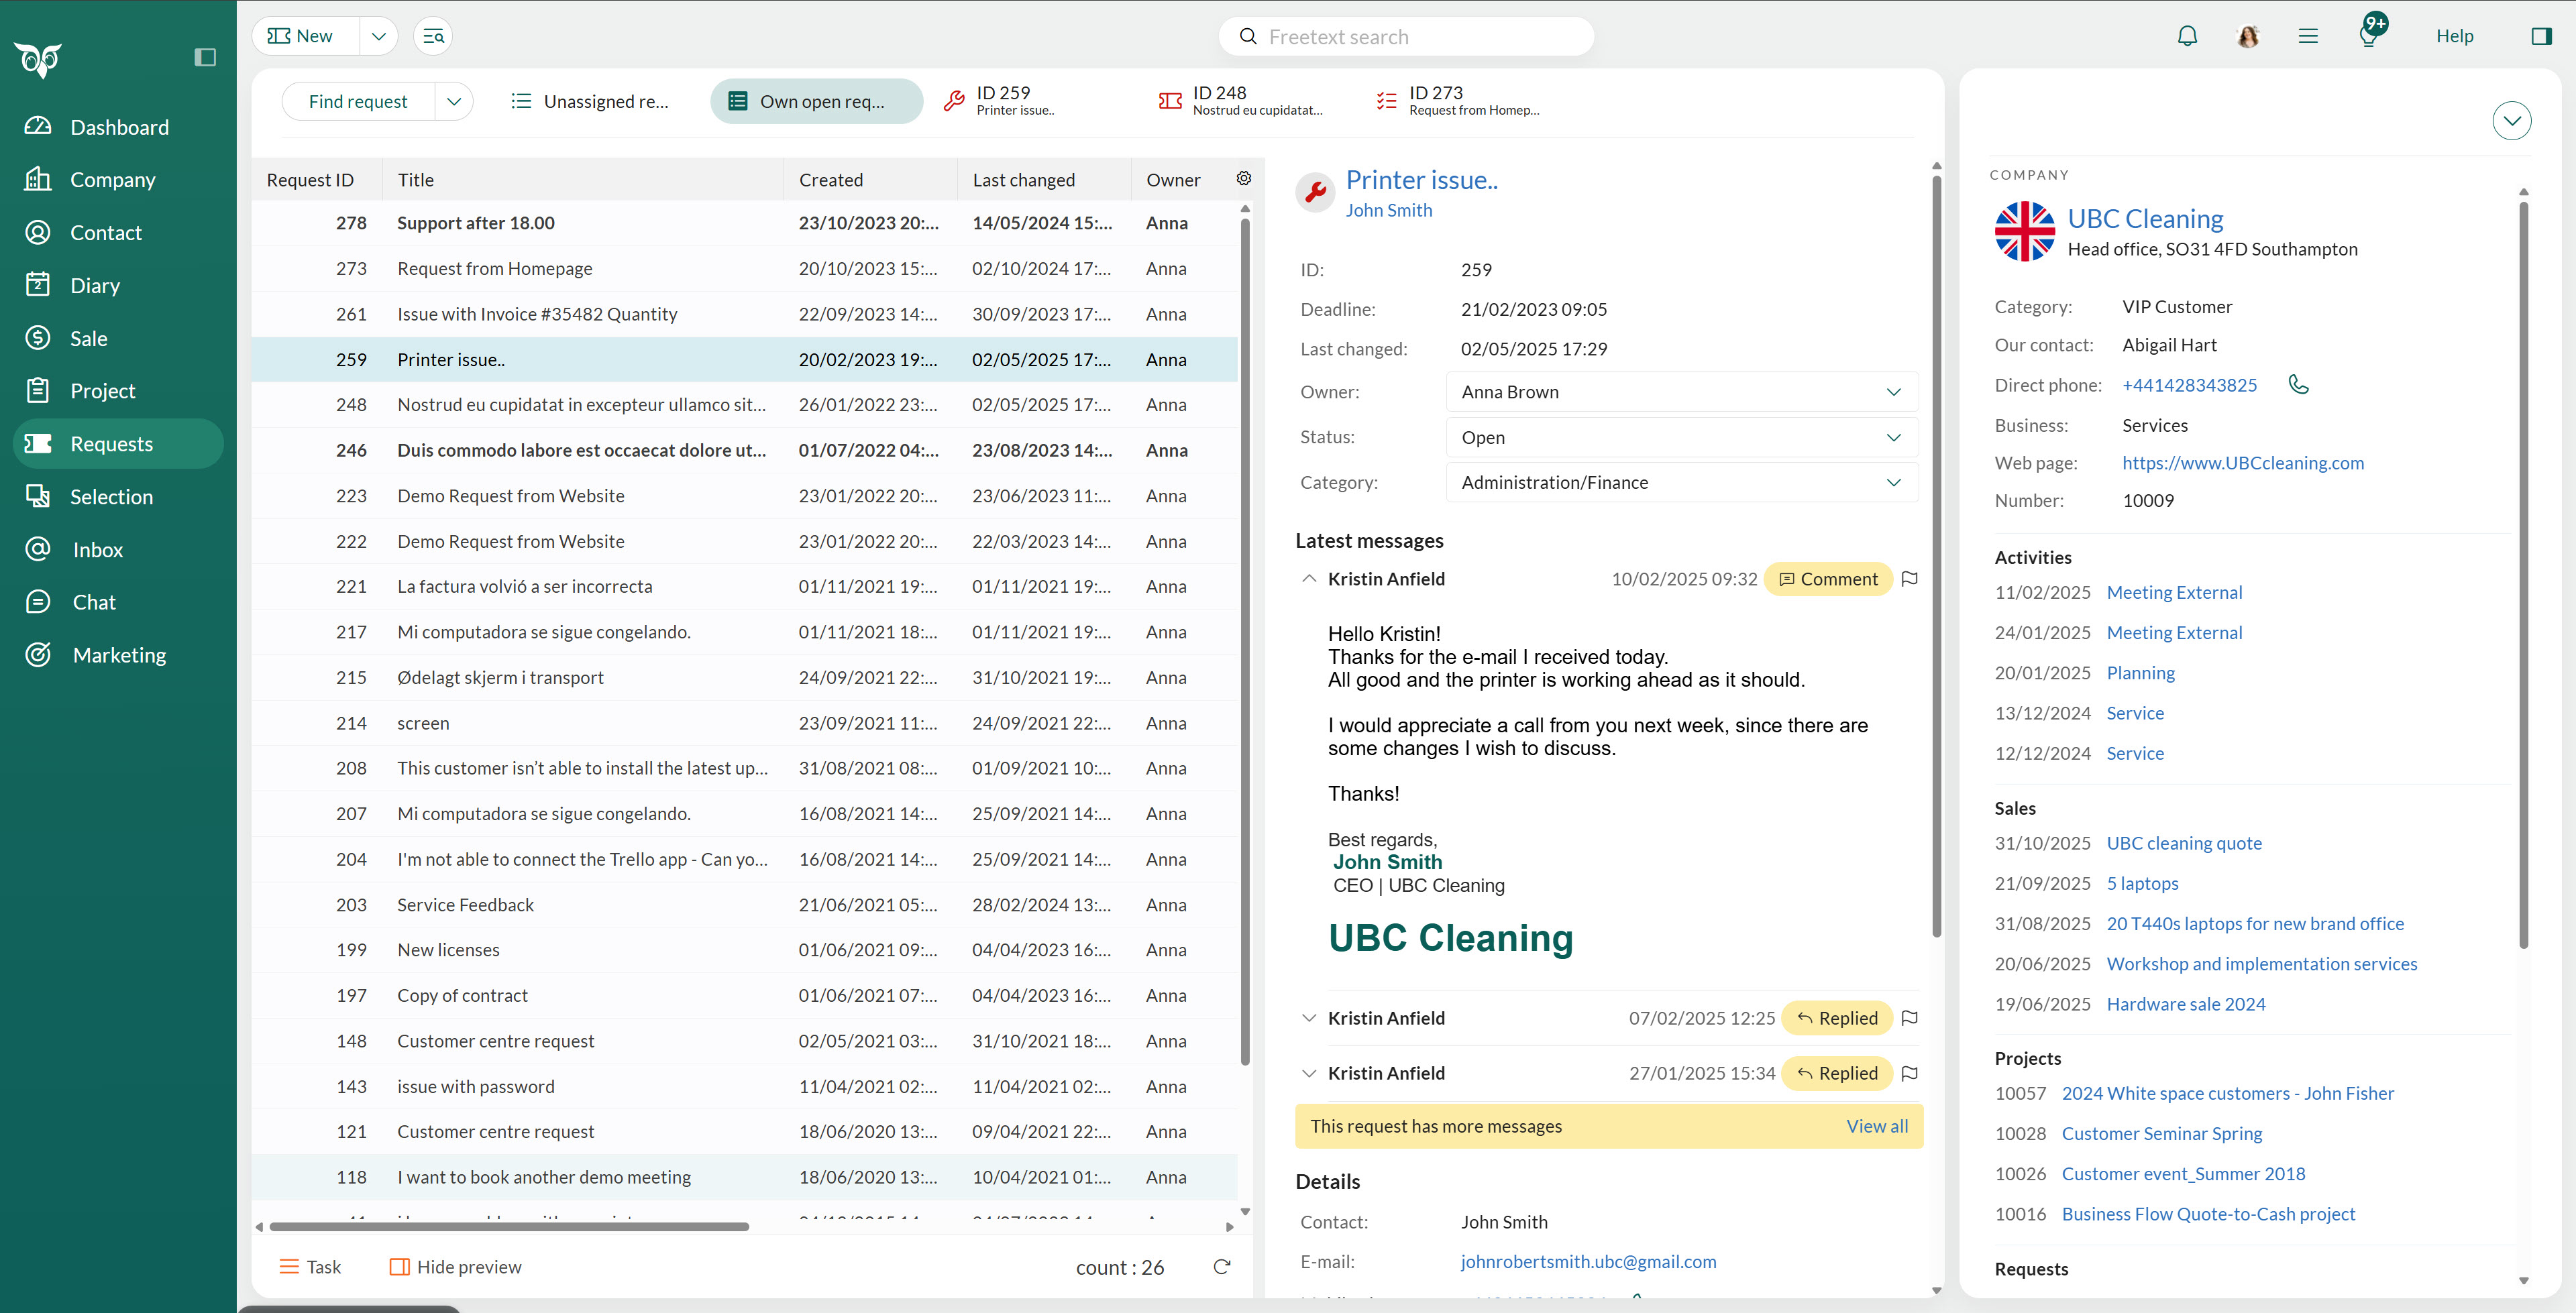Screen dimensions: 2576x1313
Task: Open the UBC cleaning quote sale
Action: pos(2183,843)
